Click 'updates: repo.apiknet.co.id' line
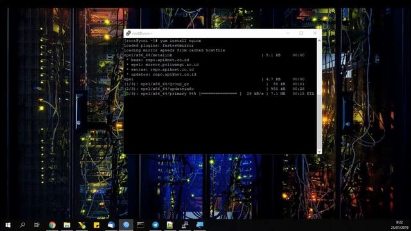The width and height of the screenshot is (411, 231). [x=164, y=74]
